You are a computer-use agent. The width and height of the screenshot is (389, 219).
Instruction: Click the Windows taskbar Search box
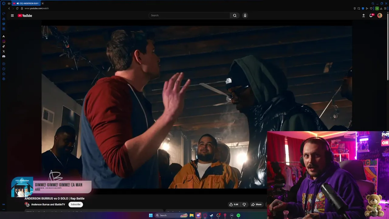(171, 215)
